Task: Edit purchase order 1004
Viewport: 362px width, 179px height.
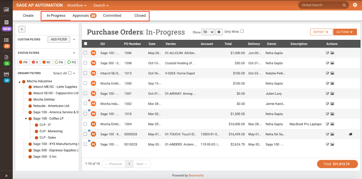Action: (x=327, y=124)
